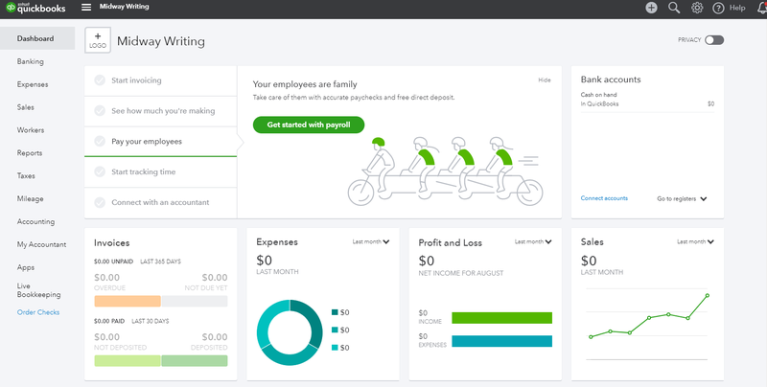The height and width of the screenshot is (387, 767).
Task: Click the $0.00 UNPAID label
Action: click(113, 262)
